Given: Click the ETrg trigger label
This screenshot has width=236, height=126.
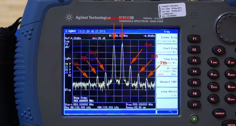Looking at the screenshot, I should (68, 90).
